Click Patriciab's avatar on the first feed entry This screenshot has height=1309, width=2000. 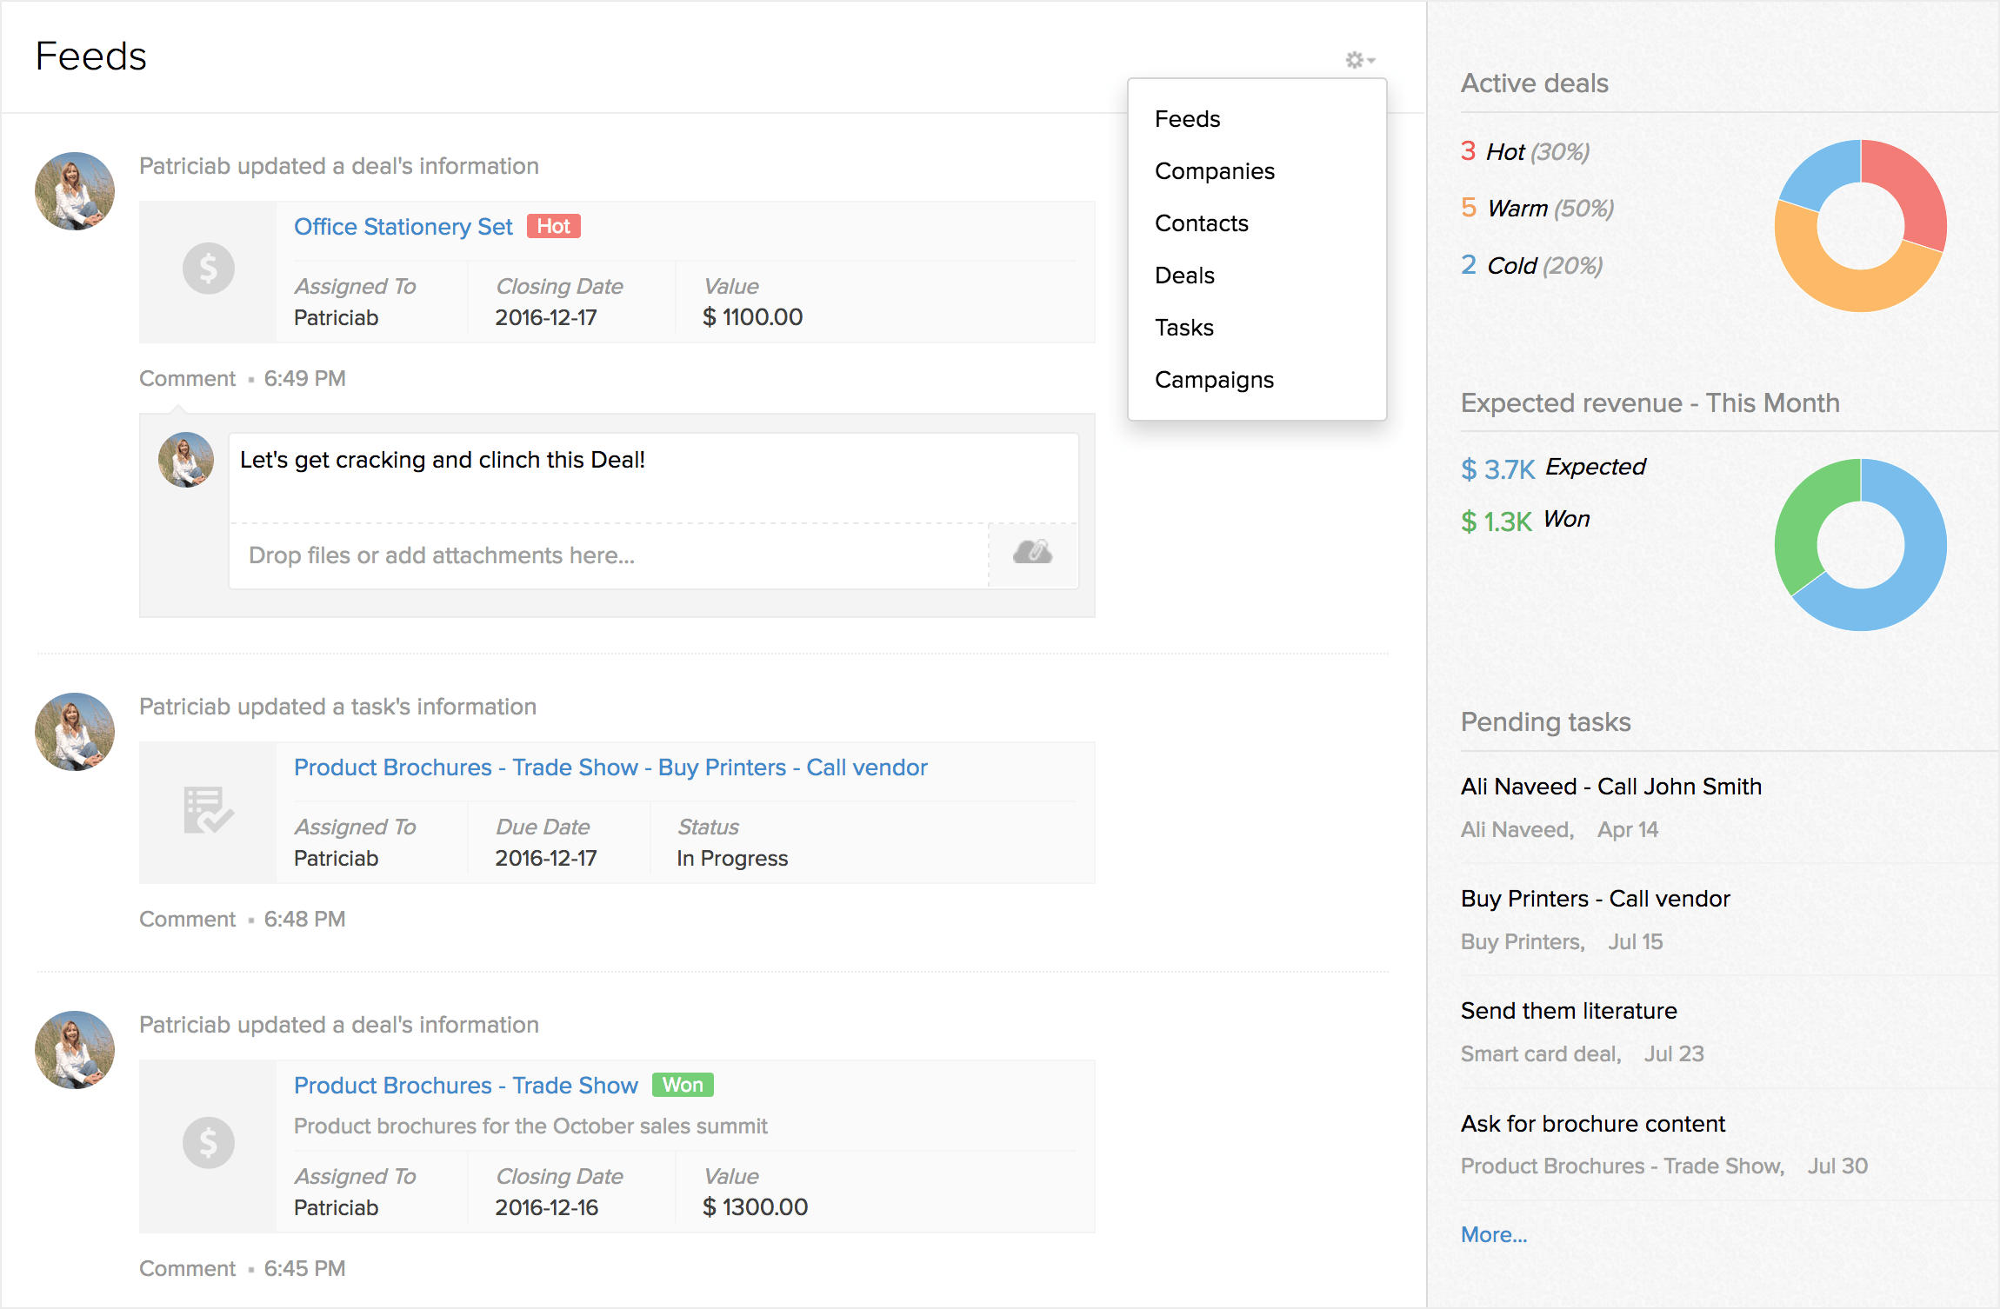click(75, 190)
